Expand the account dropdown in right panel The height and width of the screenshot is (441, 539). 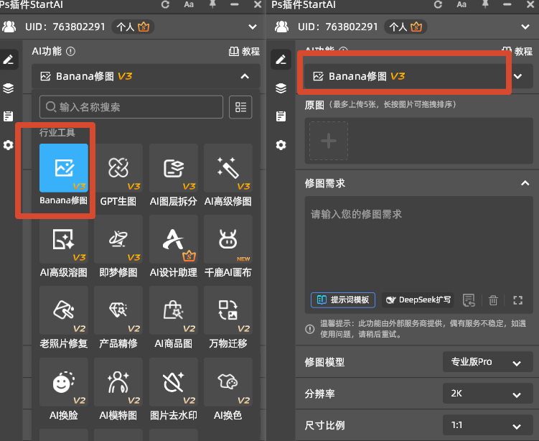click(525, 27)
